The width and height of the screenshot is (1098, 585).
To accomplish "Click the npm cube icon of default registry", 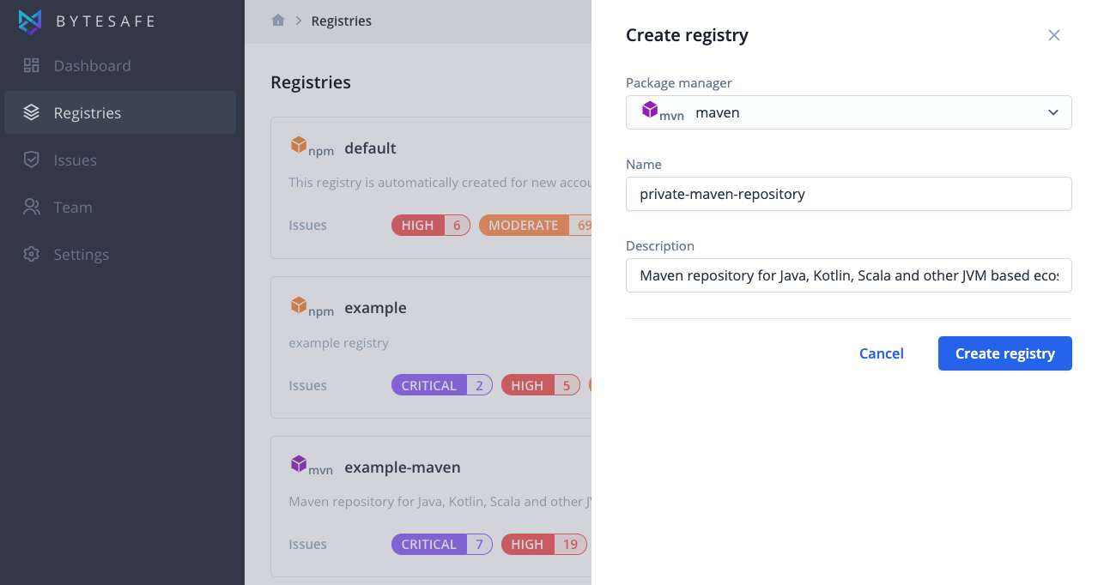I will 299,144.
